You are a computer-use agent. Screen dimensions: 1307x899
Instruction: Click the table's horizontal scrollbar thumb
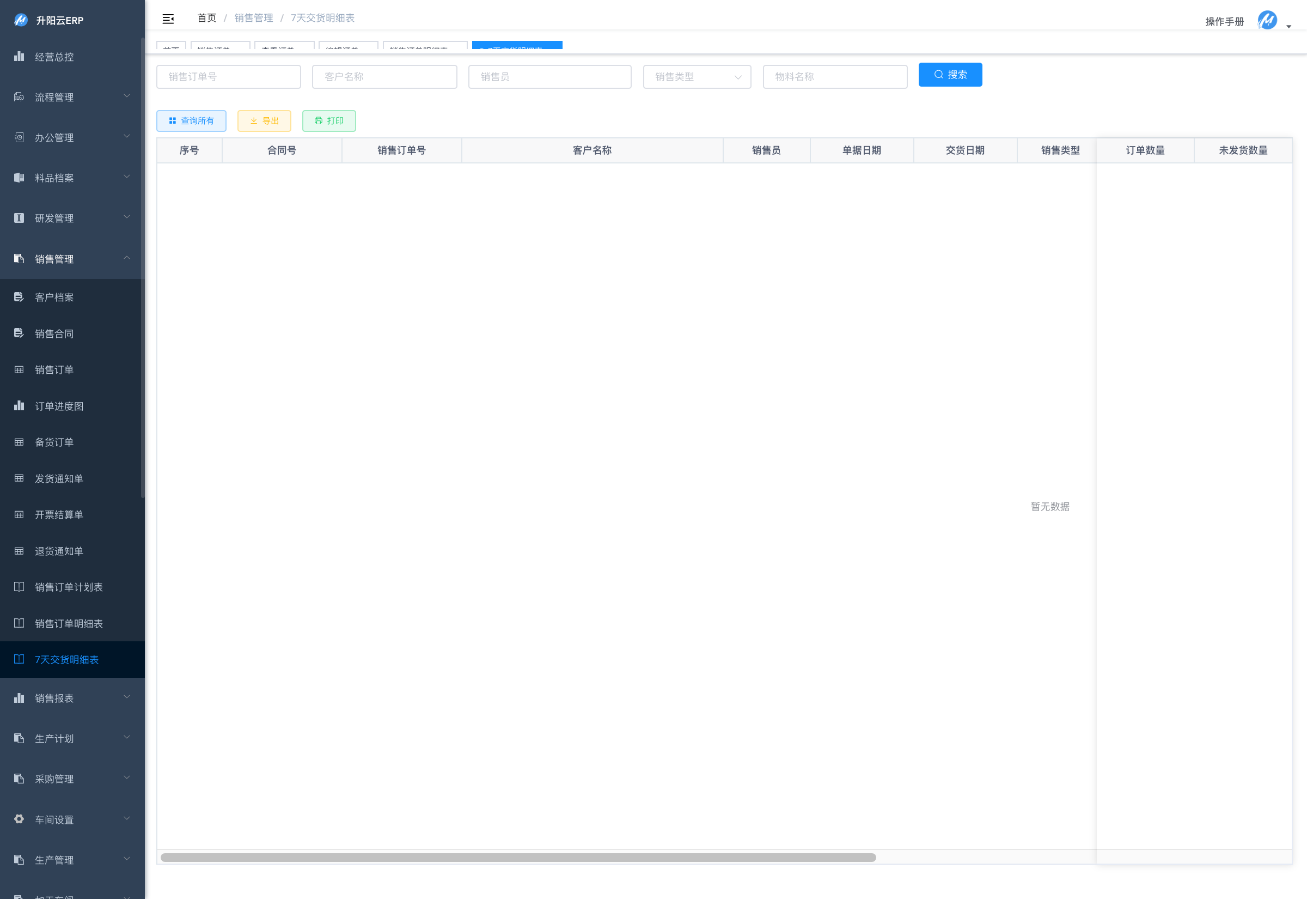coord(518,857)
